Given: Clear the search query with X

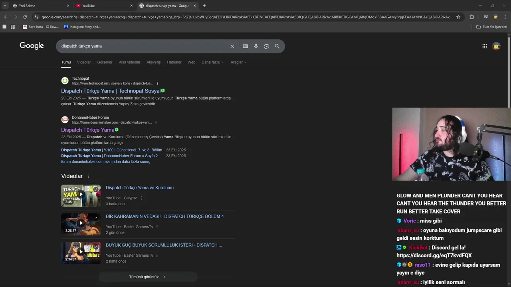Looking at the screenshot, I should point(232,46).
